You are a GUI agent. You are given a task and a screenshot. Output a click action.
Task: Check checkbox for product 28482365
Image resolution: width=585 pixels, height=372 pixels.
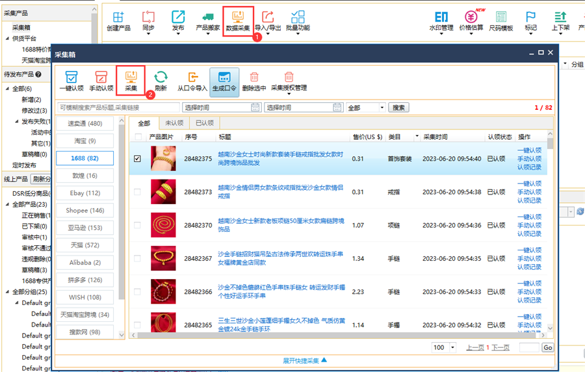[x=137, y=325]
